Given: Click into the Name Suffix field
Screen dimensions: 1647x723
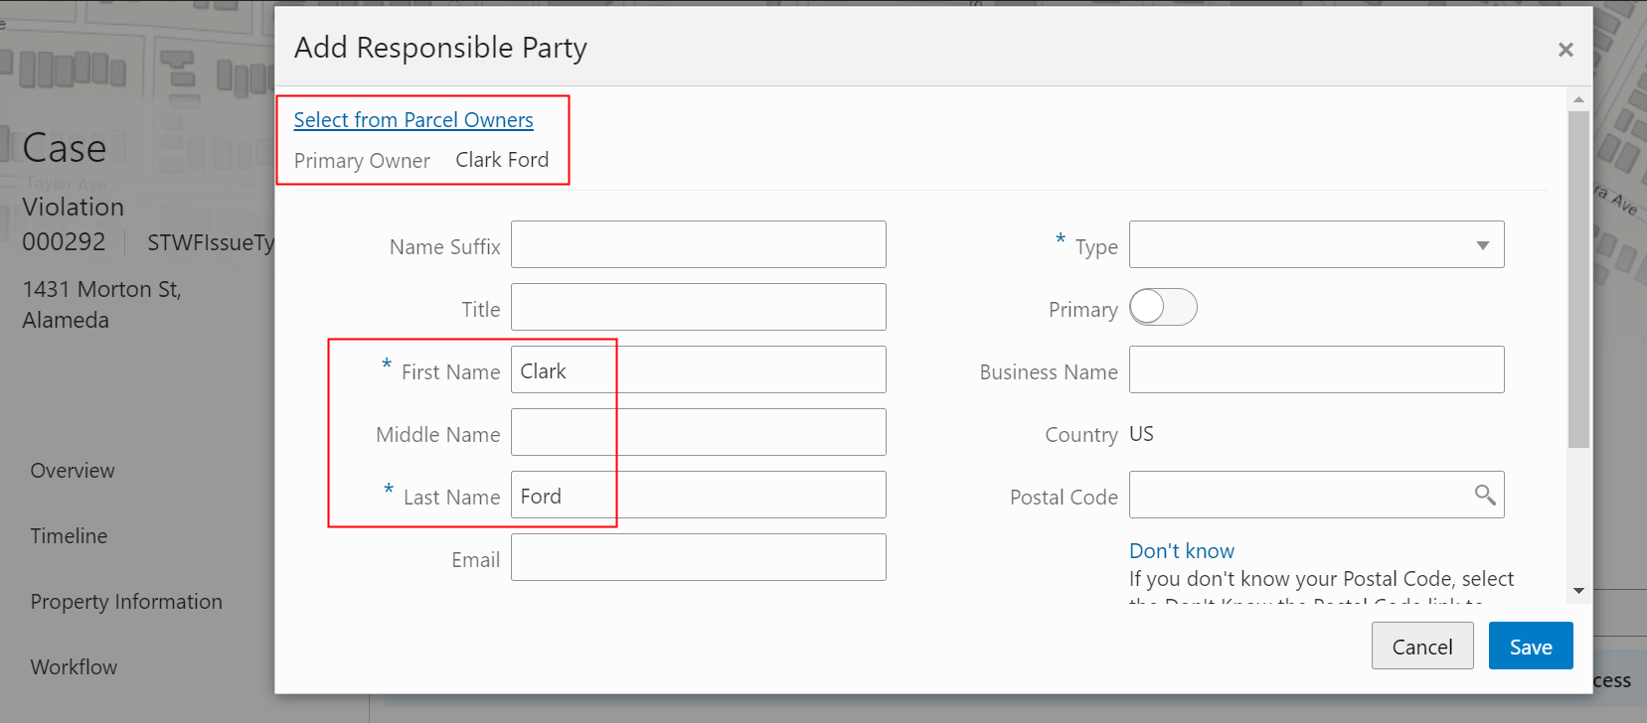Looking at the screenshot, I should point(698,245).
